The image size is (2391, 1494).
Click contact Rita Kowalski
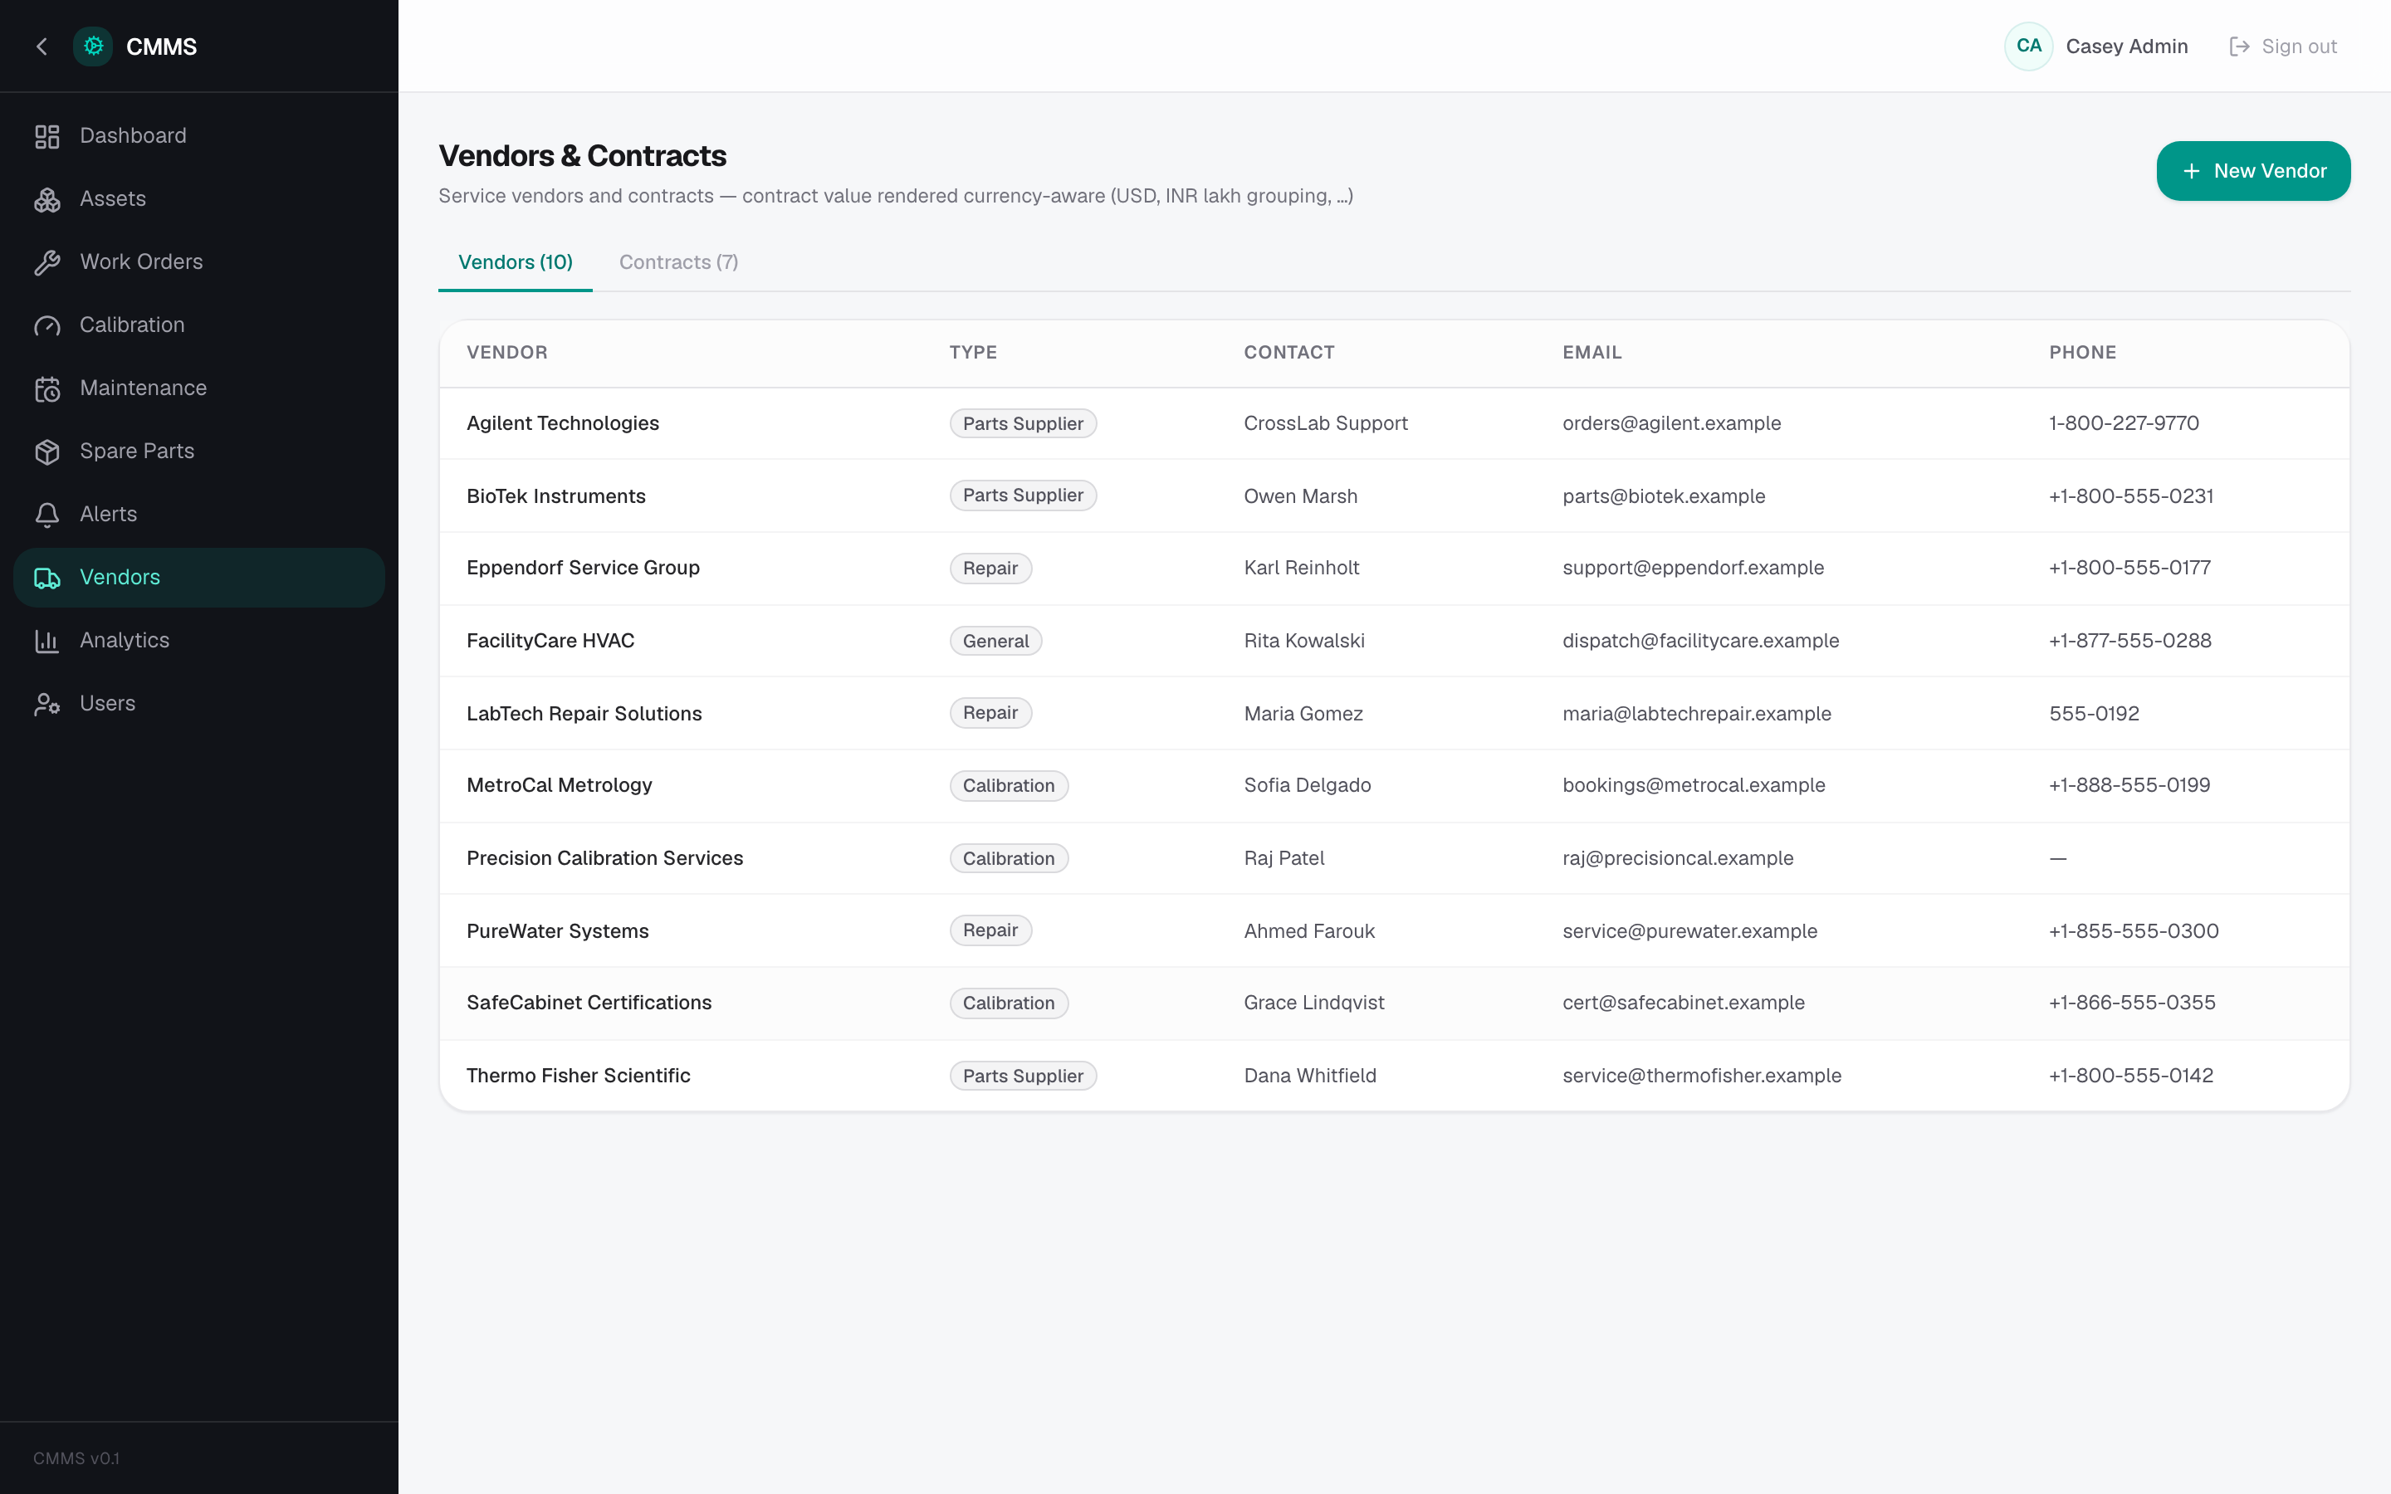[1304, 642]
